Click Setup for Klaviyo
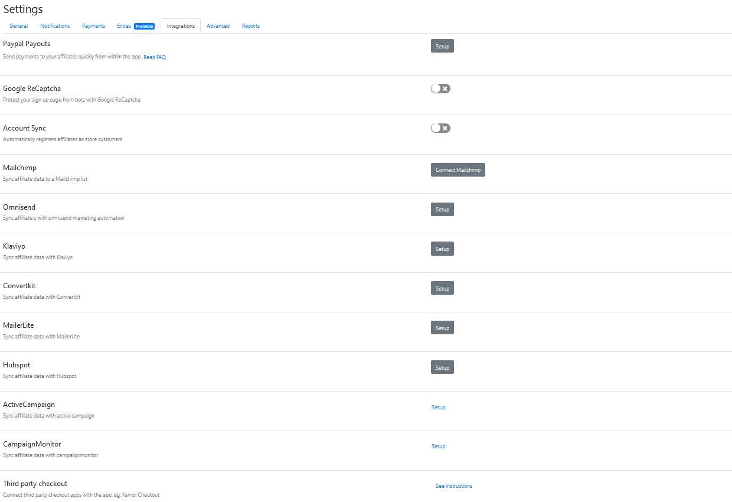The width and height of the screenshot is (732, 502). (x=442, y=249)
